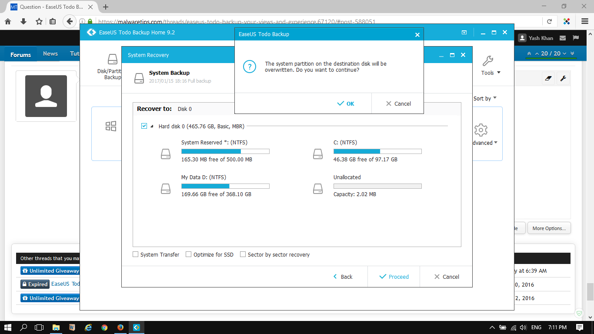Click the More Options... button
The image size is (594, 334).
pyautogui.click(x=549, y=228)
